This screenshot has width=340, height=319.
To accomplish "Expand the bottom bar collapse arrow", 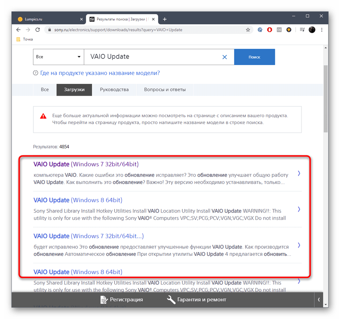I will click(x=319, y=300).
